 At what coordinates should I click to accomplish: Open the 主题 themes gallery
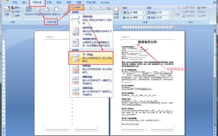[x=7, y=12]
